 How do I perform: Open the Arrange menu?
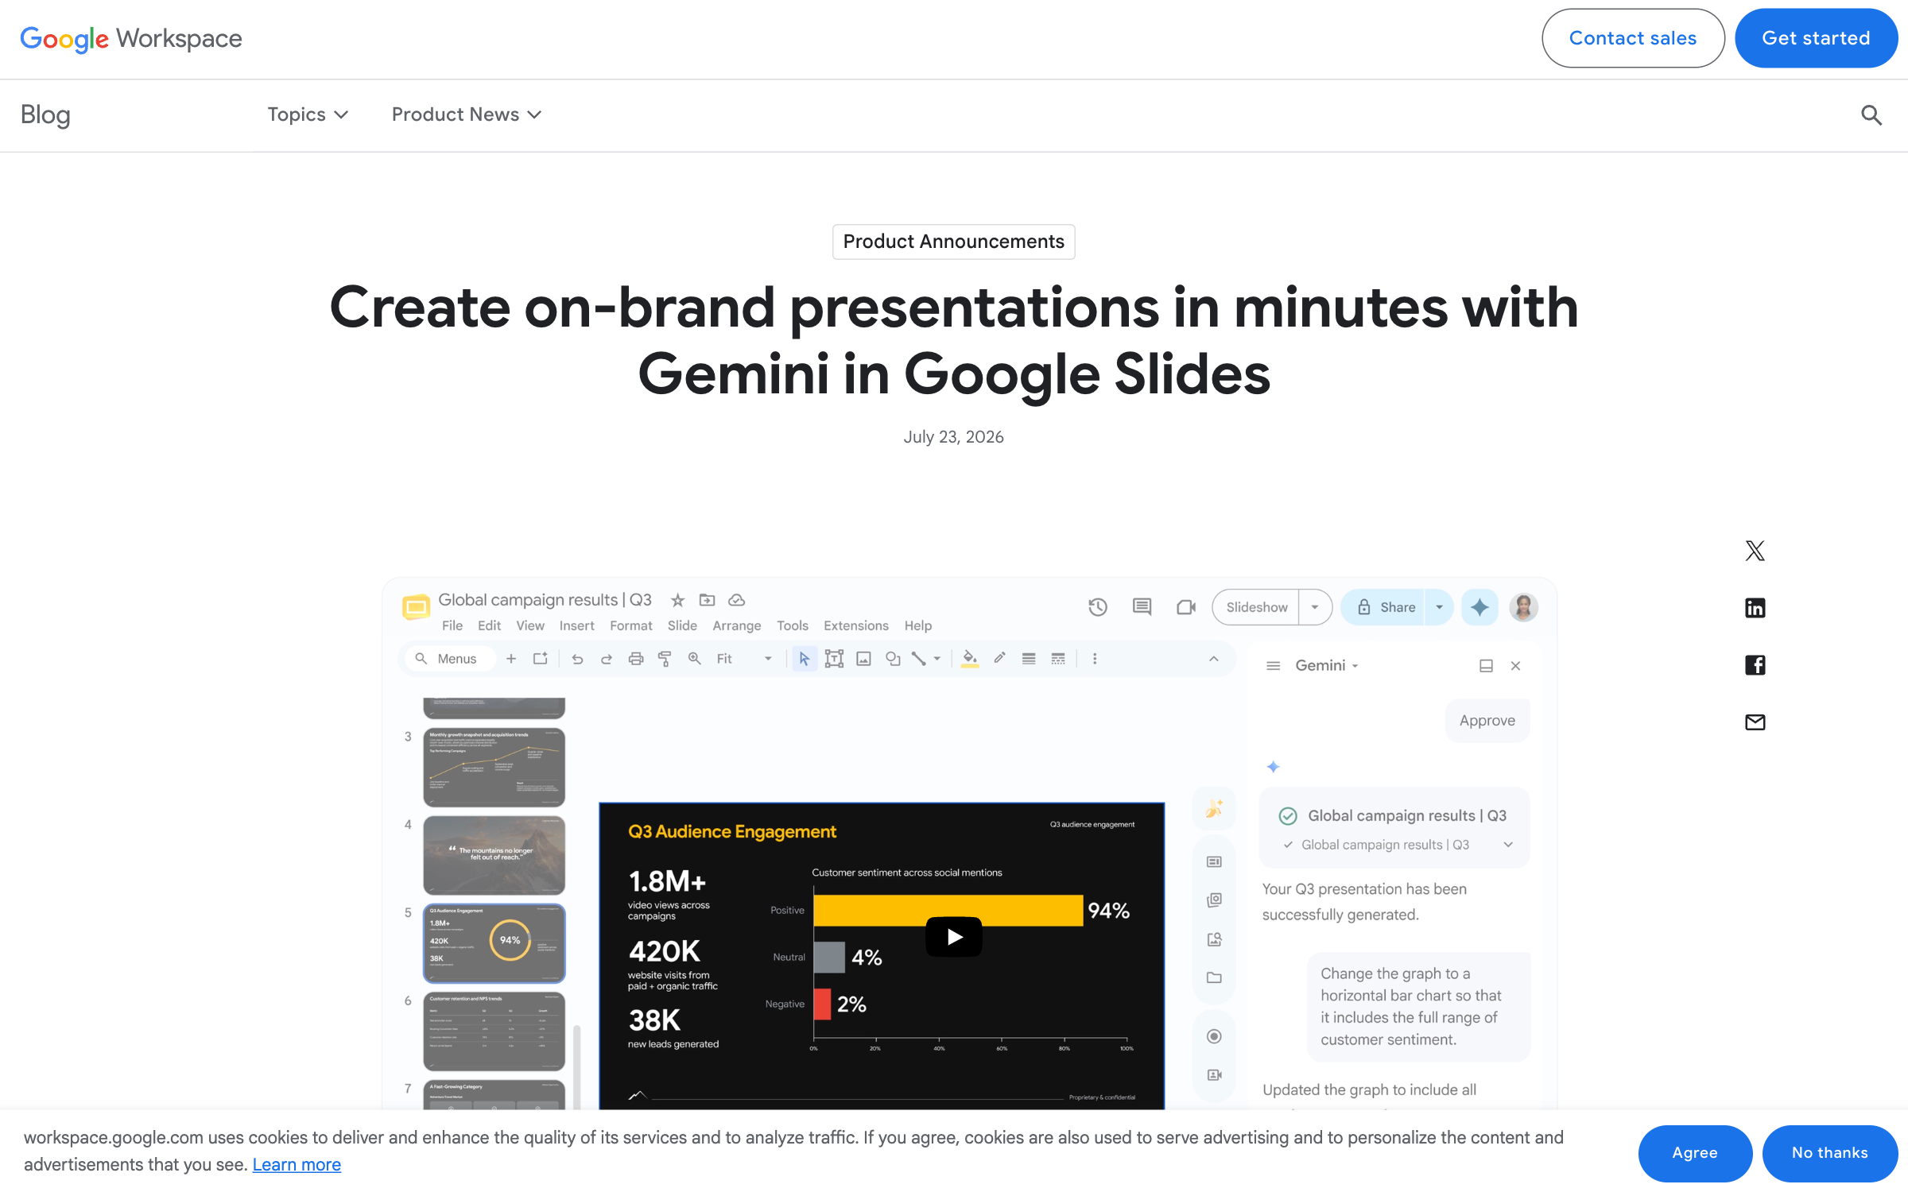click(737, 626)
